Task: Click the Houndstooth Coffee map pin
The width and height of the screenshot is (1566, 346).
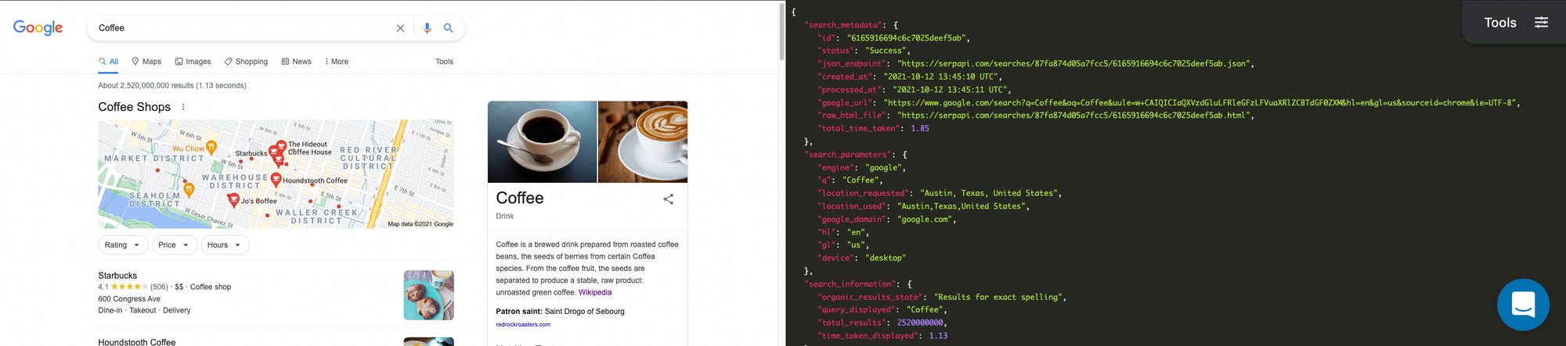Action: coord(276,180)
